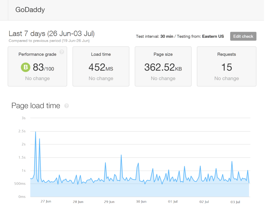The image size is (265, 212).
Task: Click the 3s y-axis label
Action: coord(24,118)
